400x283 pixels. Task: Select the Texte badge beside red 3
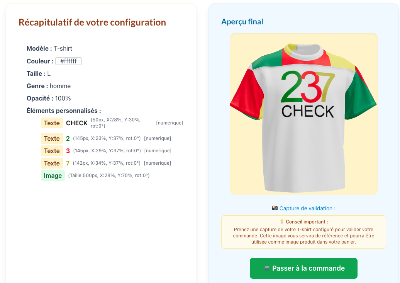(x=52, y=151)
